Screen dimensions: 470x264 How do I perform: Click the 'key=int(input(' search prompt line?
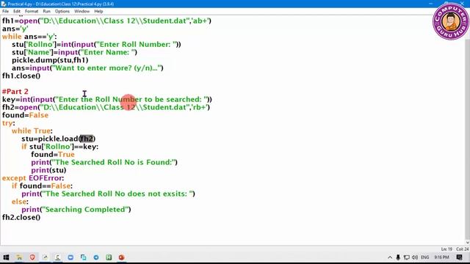point(106,100)
